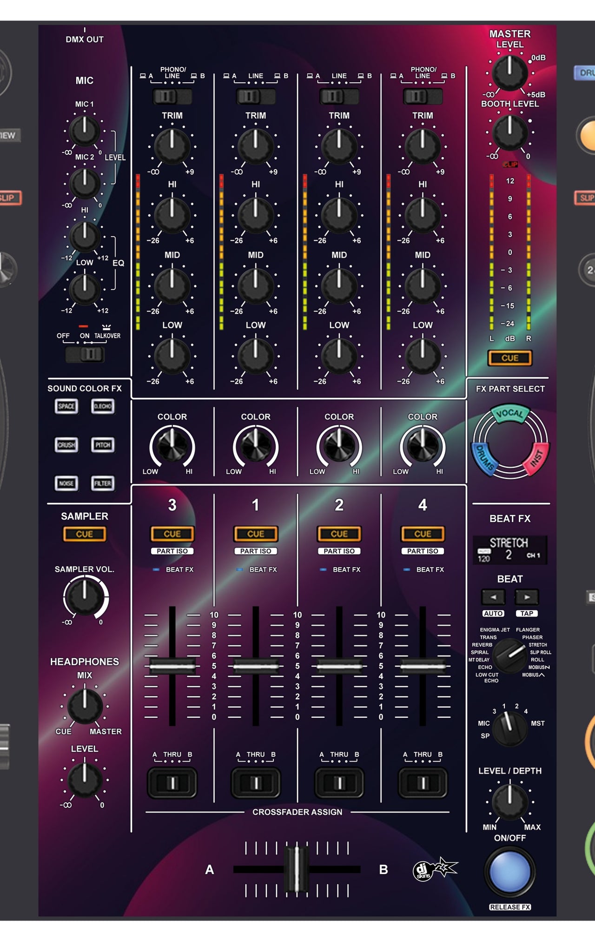Screen dimensions: 595x946
Task: Click the Headphones Level knob
Action: tap(85, 780)
